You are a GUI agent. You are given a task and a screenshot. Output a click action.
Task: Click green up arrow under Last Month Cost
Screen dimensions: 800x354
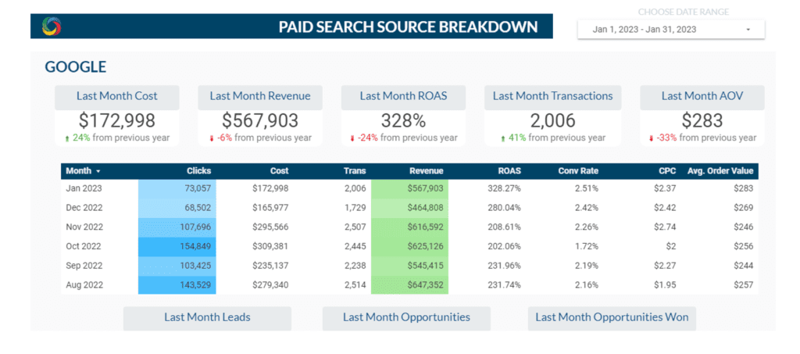point(67,138)
